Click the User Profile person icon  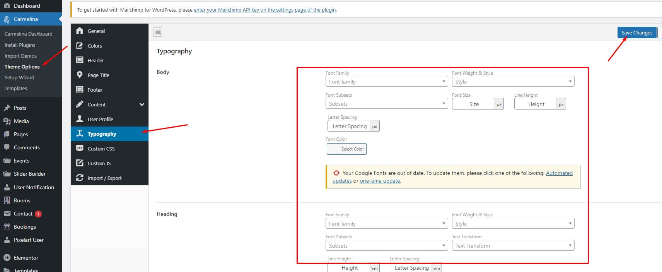(80, 119)
